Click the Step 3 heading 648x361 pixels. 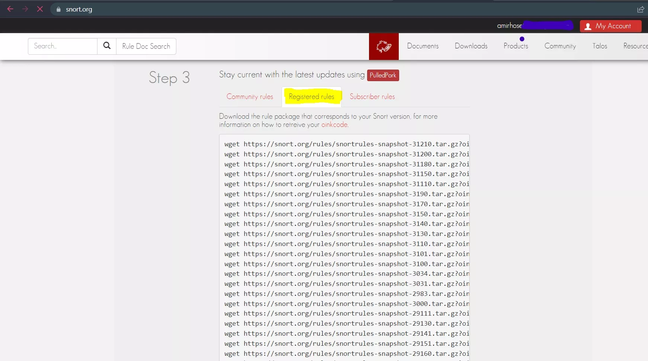tap(169, 78)
